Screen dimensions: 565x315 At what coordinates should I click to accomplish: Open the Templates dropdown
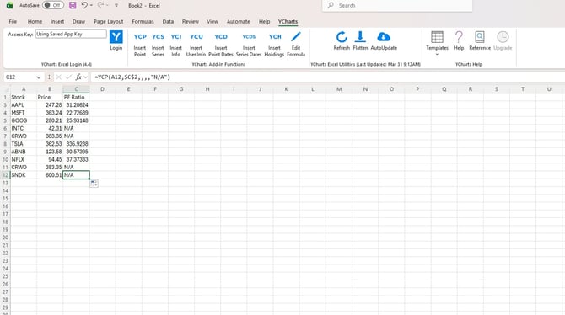click(437, 44)
